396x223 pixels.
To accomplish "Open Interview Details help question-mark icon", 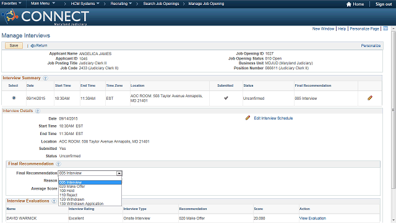I will pos(38,111).
